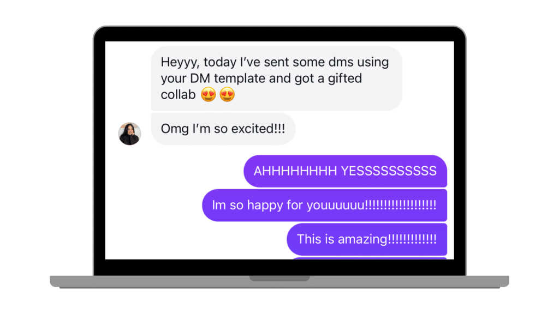The width and height of the screenshot is (559, 314).
Task: Click the word 'YESSSSSSSSSS' in purple bubble
Action: click(x=389, y=171)
